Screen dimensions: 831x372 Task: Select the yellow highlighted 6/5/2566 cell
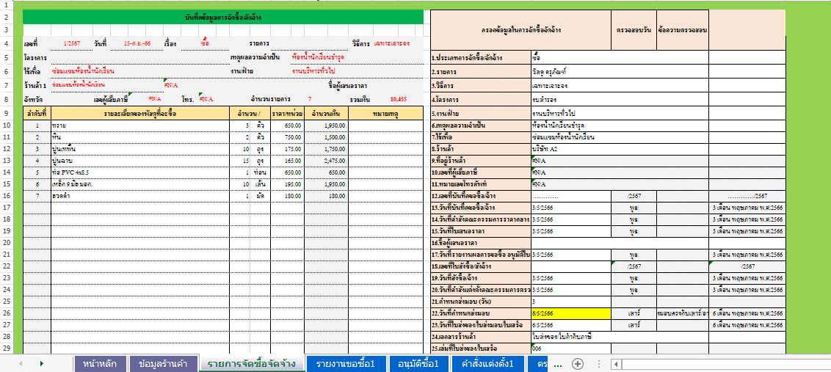(571, 313)
